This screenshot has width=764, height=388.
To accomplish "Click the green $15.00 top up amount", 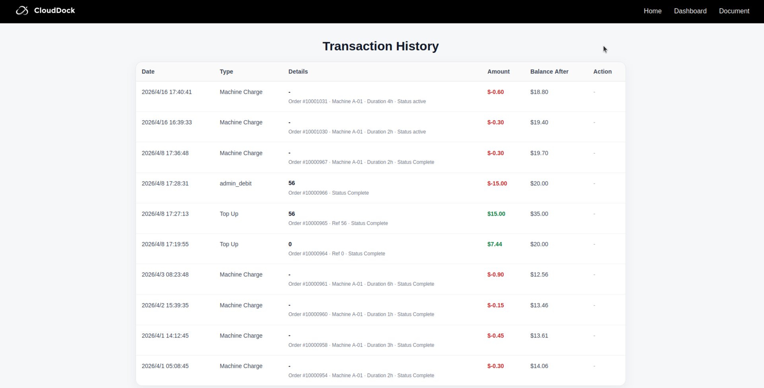I will (x=496, y=214).
